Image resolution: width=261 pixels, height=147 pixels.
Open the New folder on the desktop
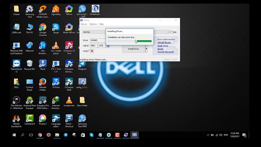click(82, 102)
